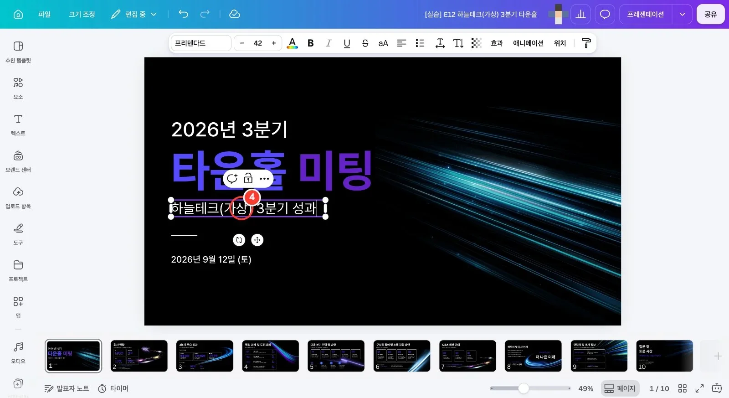
Task: Go to Canva home icon
Action: (18, 14)
